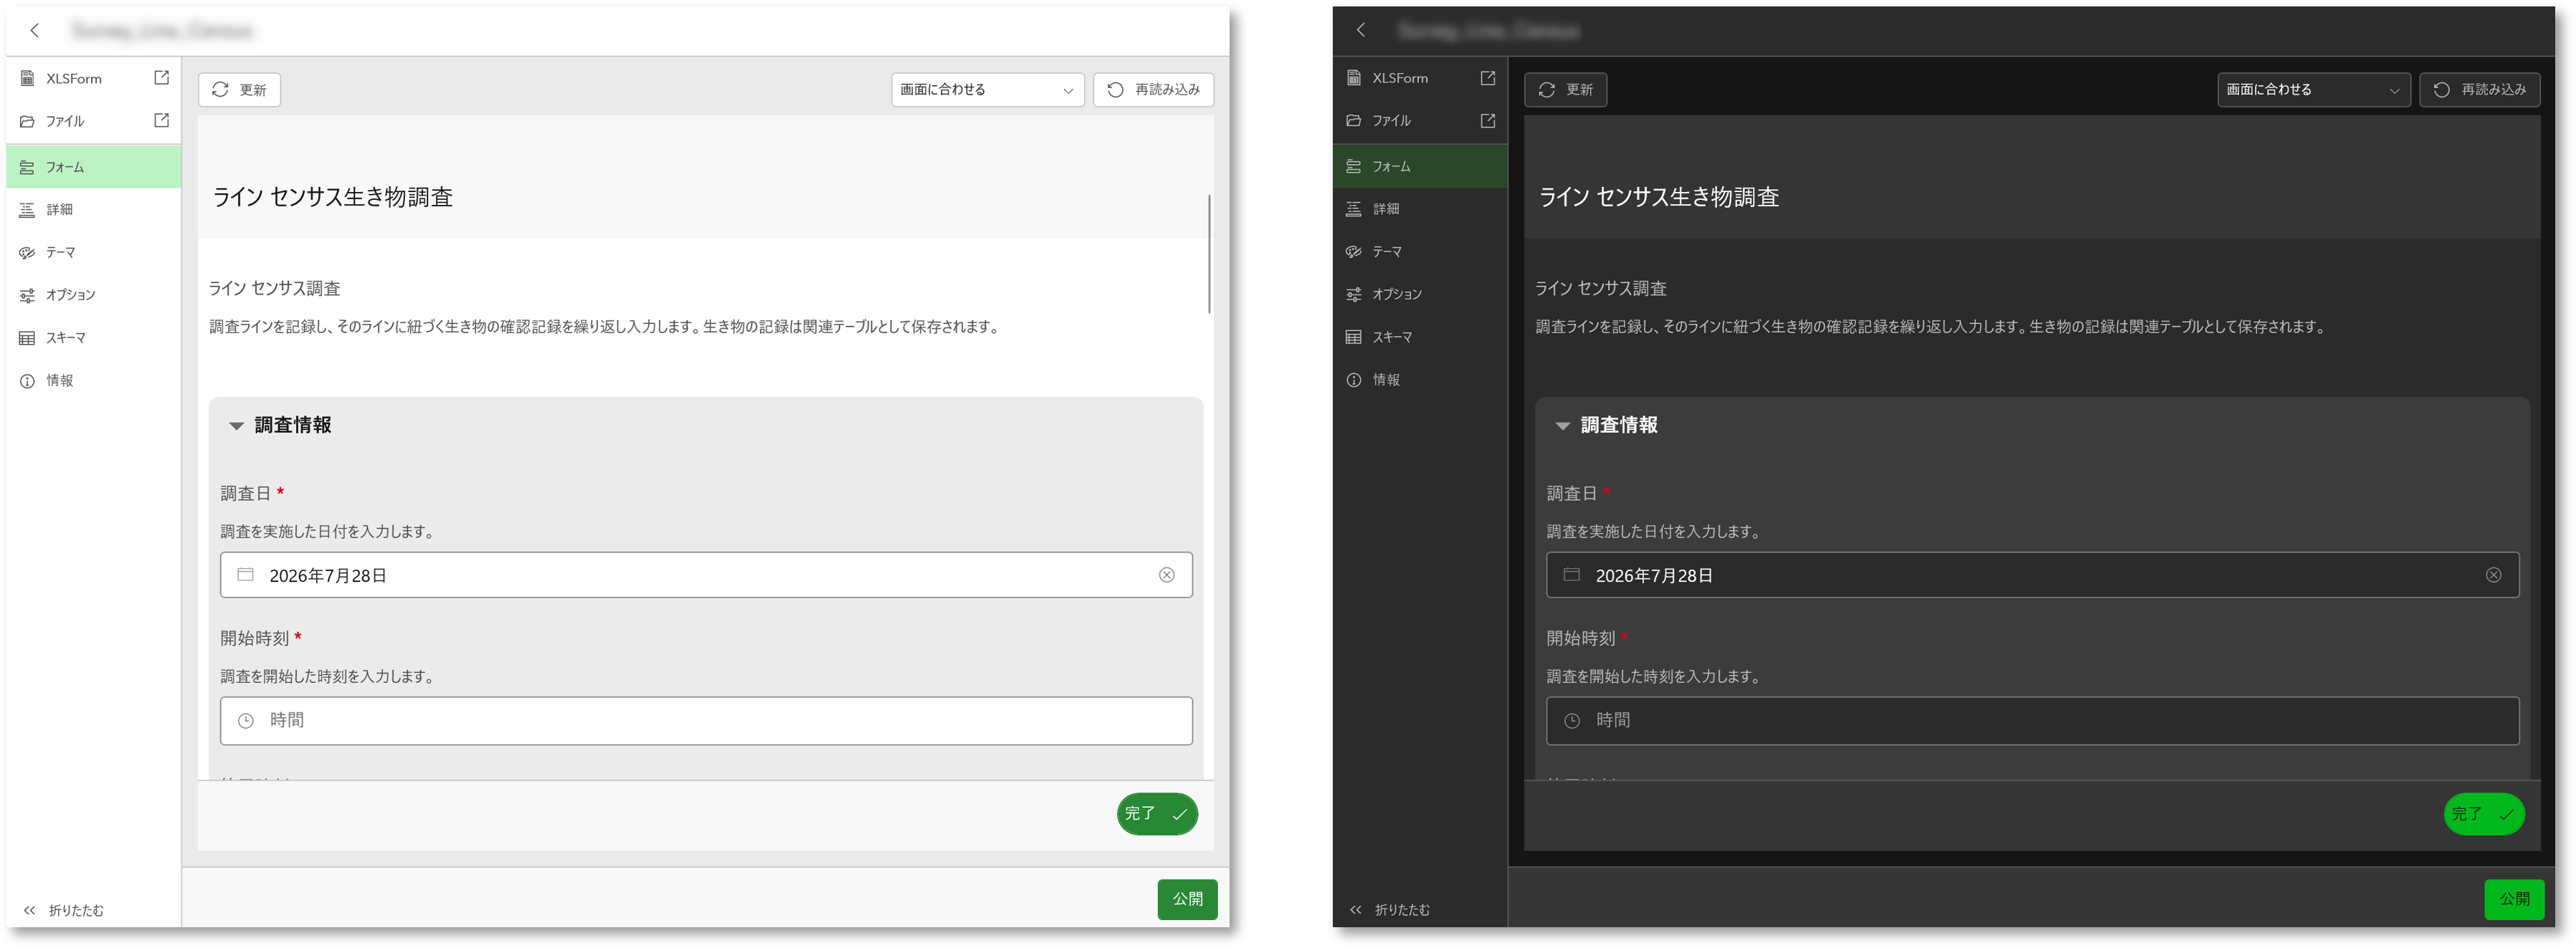Click 調査日 date field in light window
2576x948 pixels.
(x=706, y=575)
